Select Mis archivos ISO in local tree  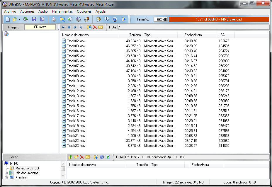27,168
